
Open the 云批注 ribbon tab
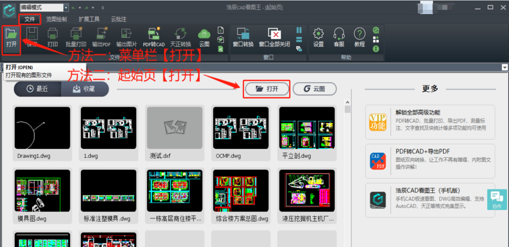click(119, 19)
